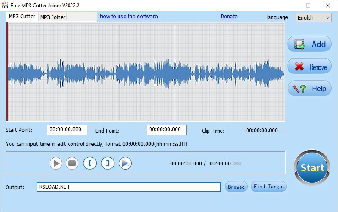Hit the big round Start button
The image size is (338, 212).
(312, 167)
